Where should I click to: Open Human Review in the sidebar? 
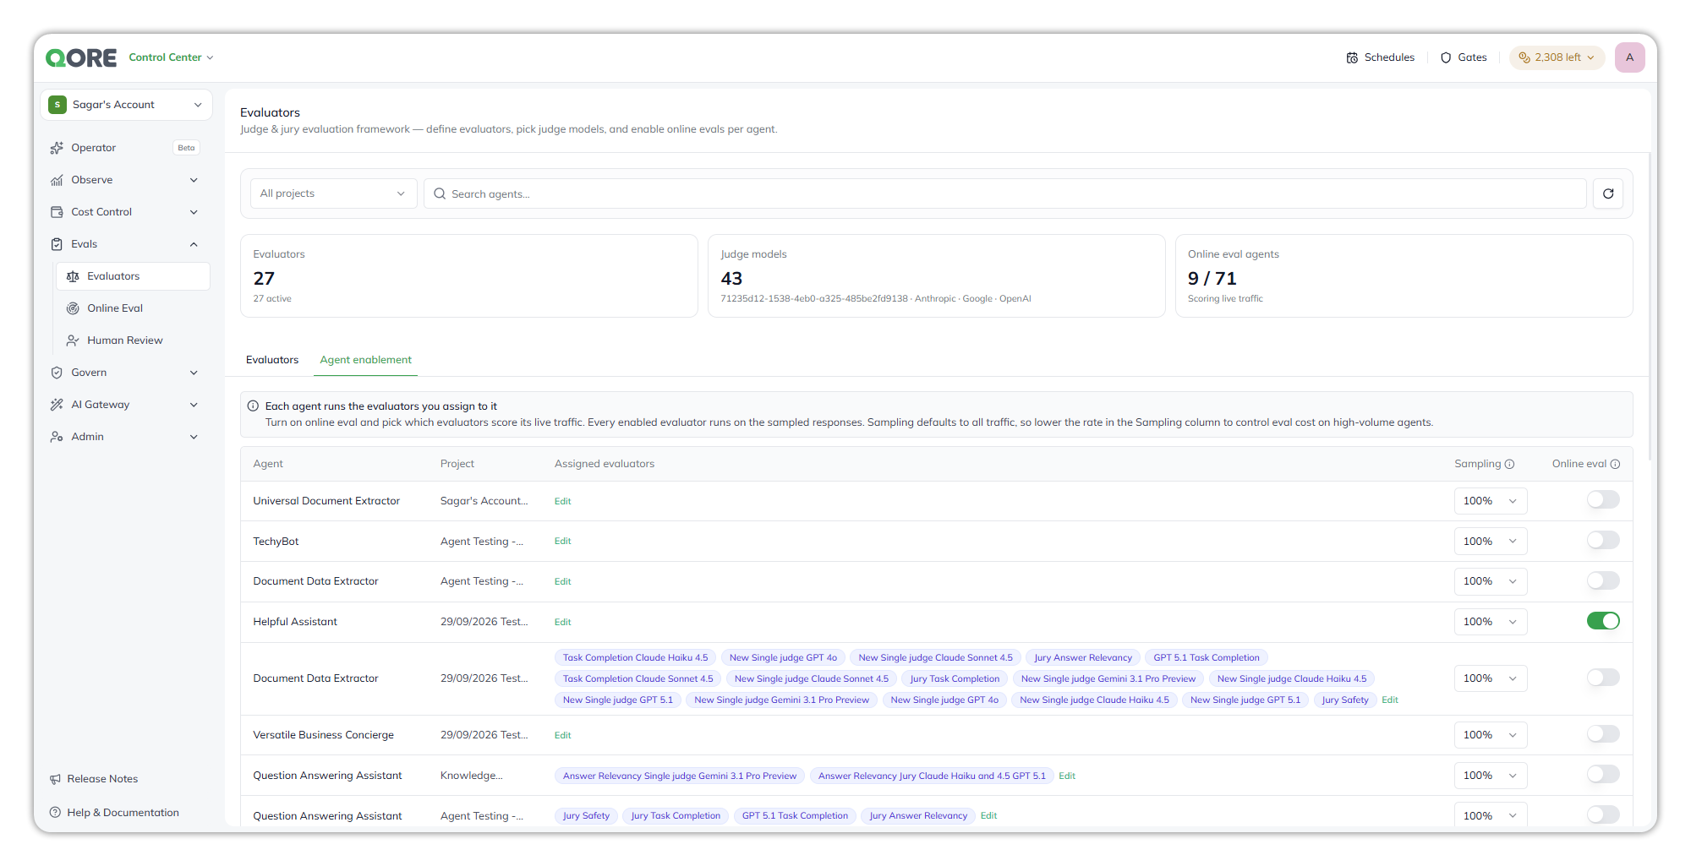click(133, 340)
